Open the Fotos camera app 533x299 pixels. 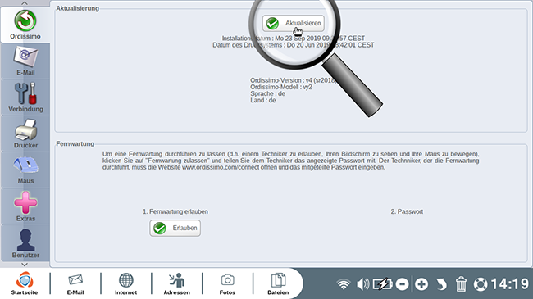pos(227,283)
